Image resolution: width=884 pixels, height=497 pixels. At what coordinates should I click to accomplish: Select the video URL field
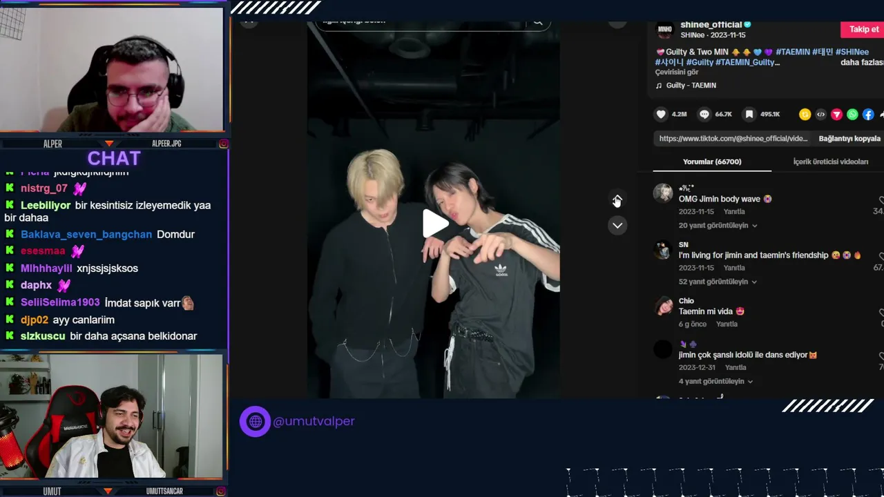pyautogui.click(x=733, y=139)
